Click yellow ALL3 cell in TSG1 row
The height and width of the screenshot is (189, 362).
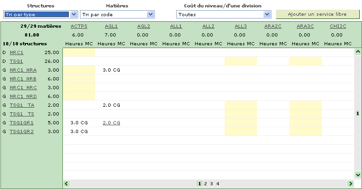click(x=241, y=61)
